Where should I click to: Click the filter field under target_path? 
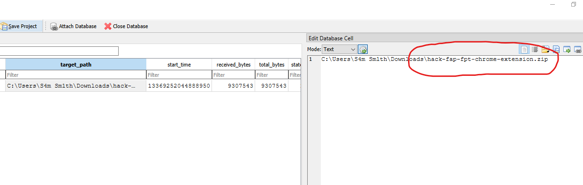click(x=76, y=75)
